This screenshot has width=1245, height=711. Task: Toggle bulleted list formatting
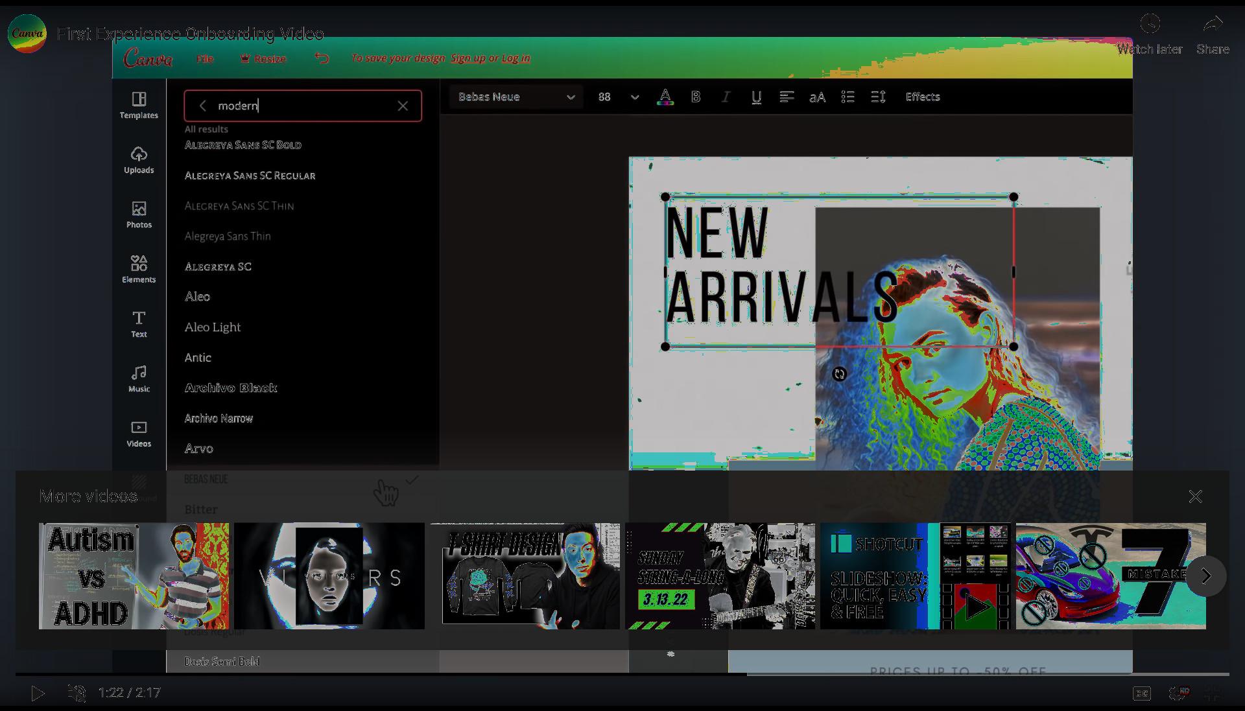pos(848,97)
